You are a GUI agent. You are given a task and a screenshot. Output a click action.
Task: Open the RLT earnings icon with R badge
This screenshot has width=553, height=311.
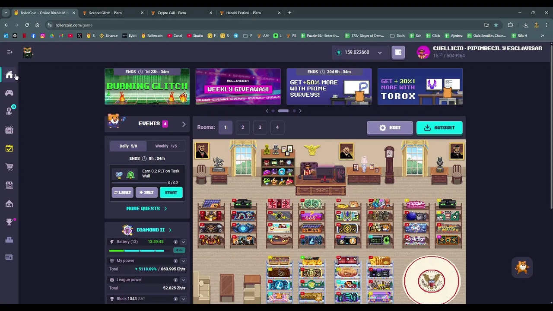click(x=9, y=111)
